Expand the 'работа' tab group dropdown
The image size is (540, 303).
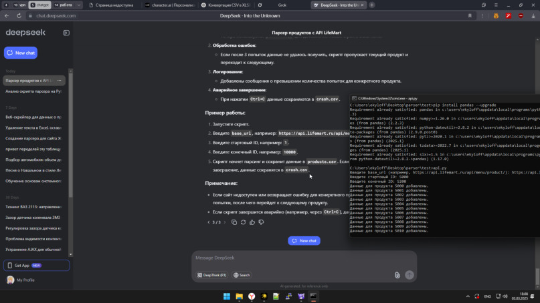tap(79, 5)
